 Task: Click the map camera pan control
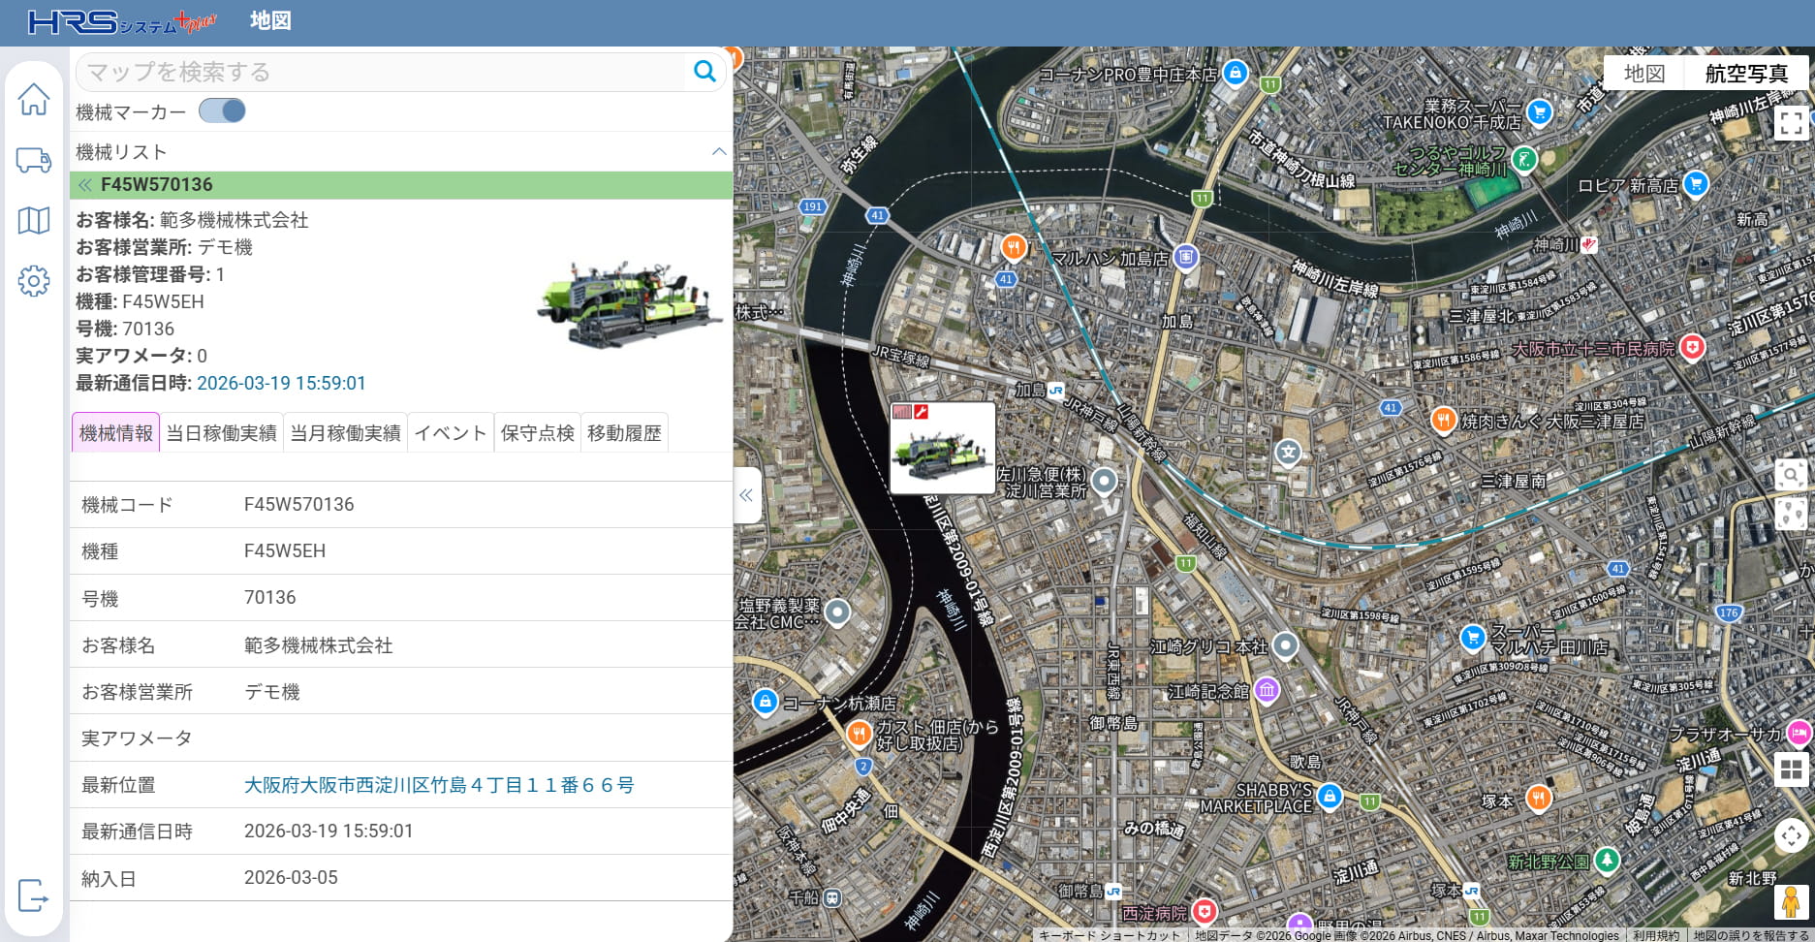click(x=1791, y=835)
